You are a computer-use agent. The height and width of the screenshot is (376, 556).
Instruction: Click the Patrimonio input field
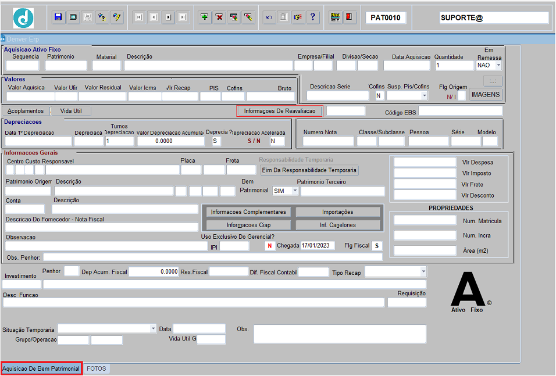66,65
